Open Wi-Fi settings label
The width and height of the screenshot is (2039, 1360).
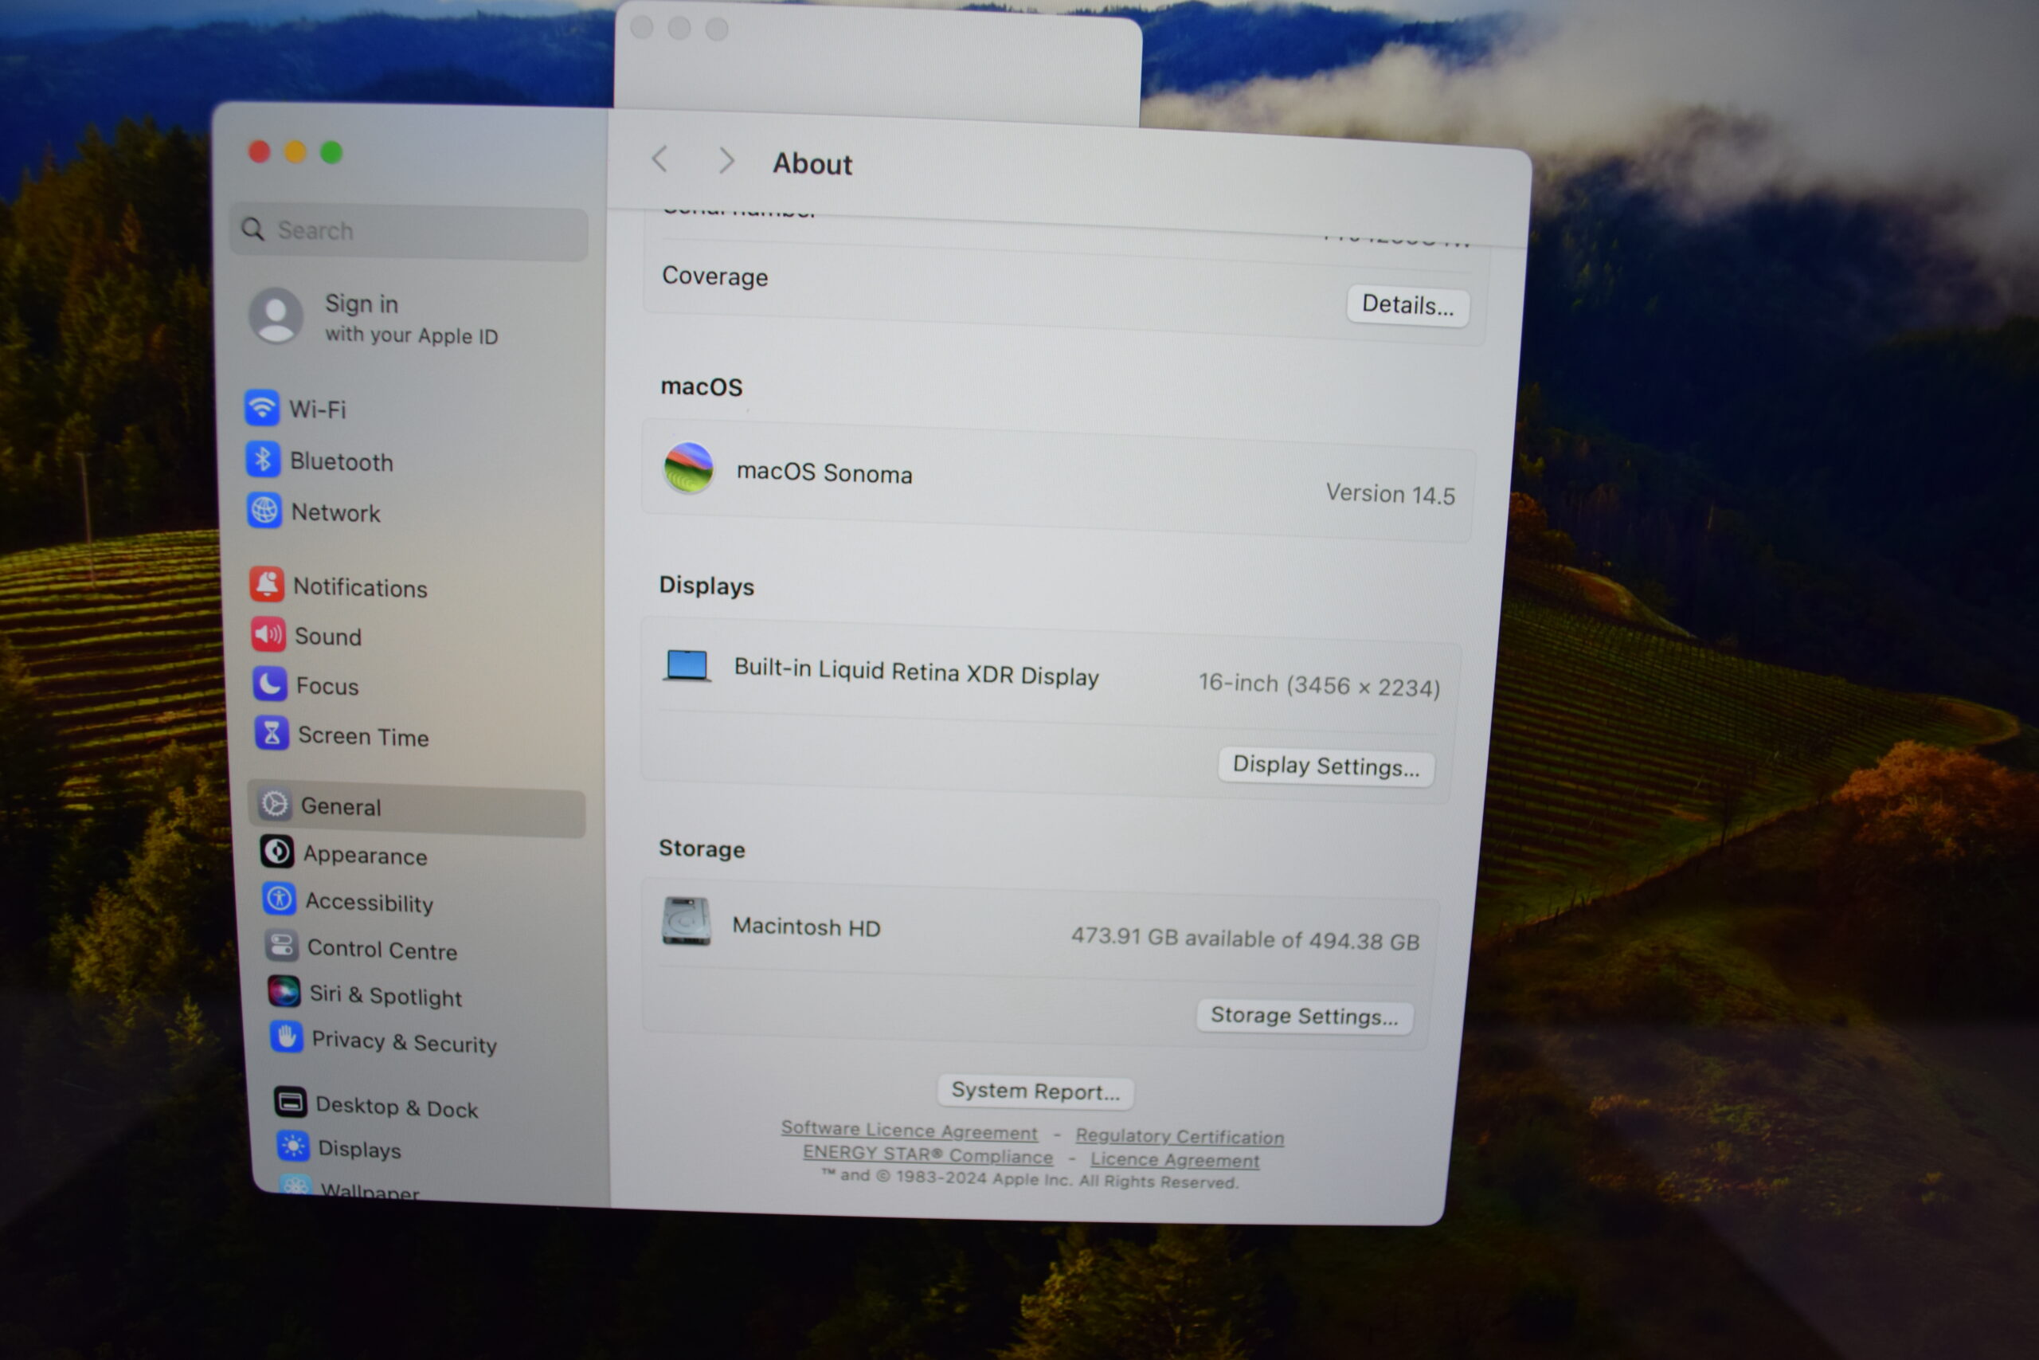click(x=318, y=410)
